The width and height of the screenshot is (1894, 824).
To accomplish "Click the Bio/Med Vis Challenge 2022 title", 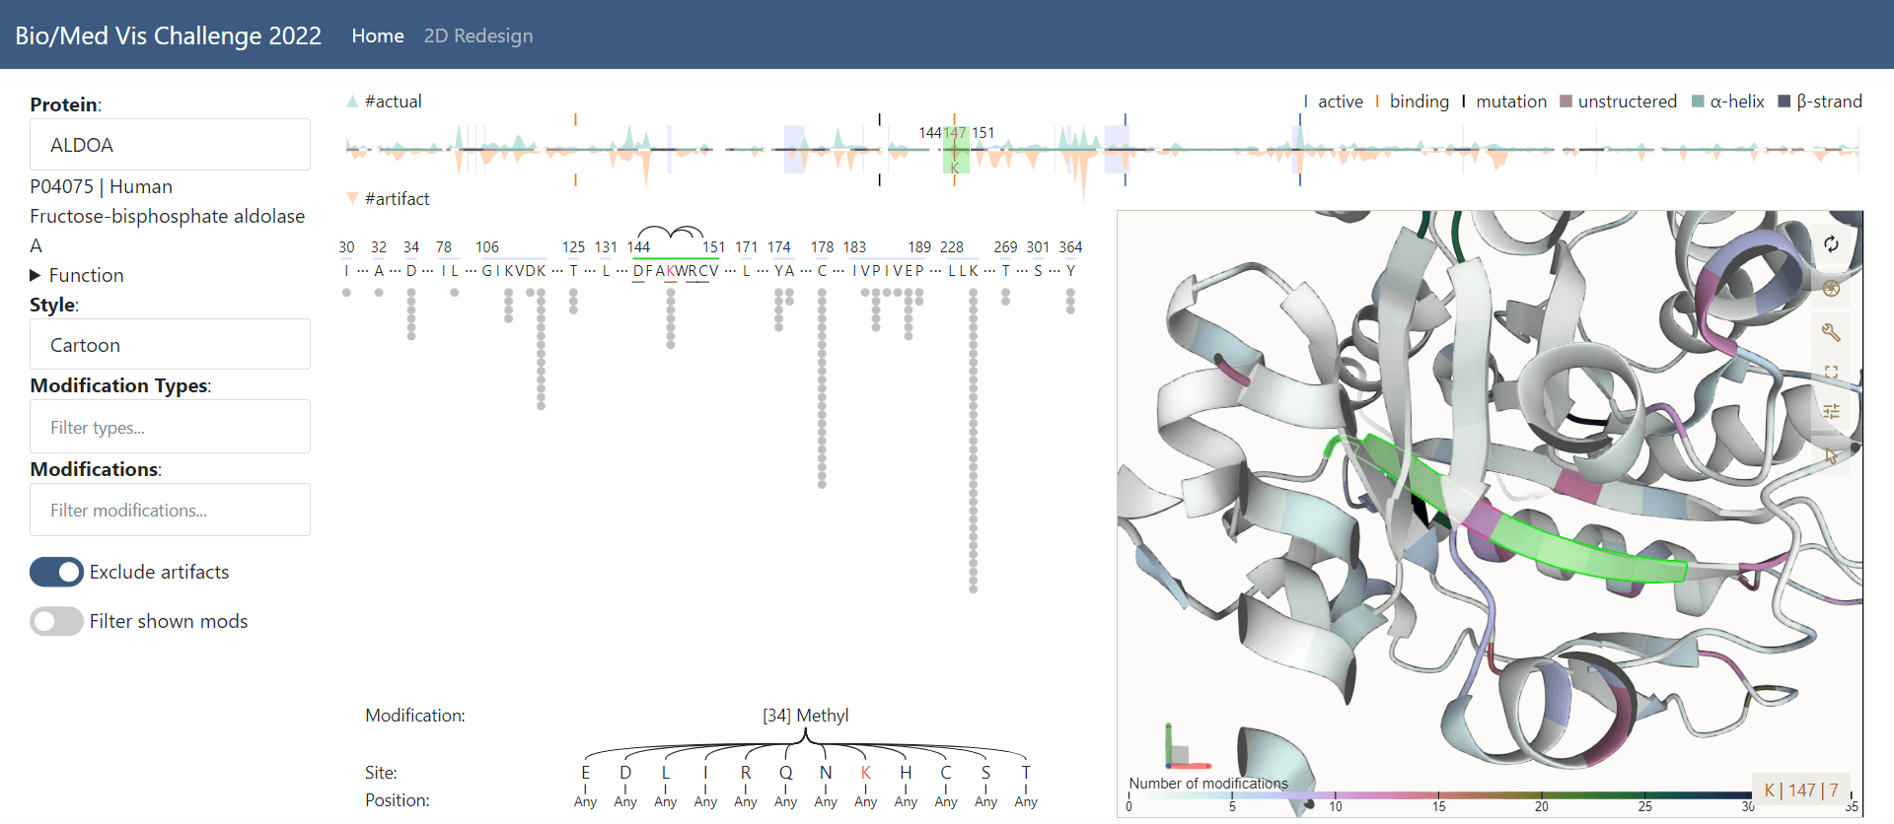I will click(168, 35).
